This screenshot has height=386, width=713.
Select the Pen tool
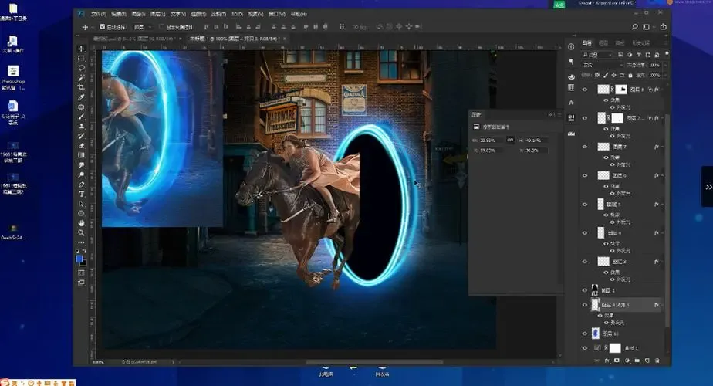(82, 185)
